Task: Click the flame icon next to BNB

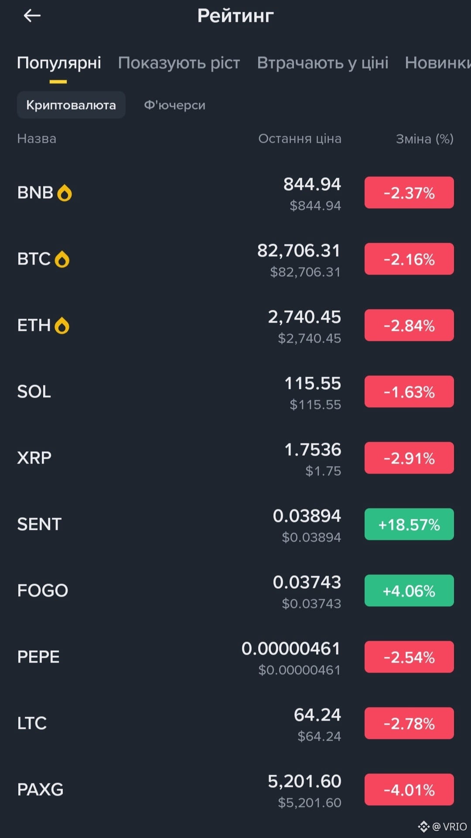Action: tap(65, 193)
